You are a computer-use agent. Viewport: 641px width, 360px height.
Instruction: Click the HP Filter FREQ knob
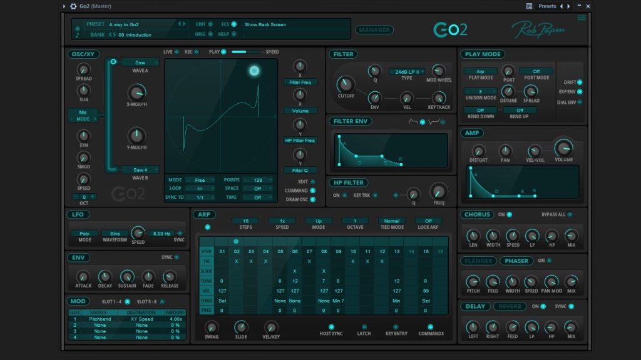click(439, 192)
